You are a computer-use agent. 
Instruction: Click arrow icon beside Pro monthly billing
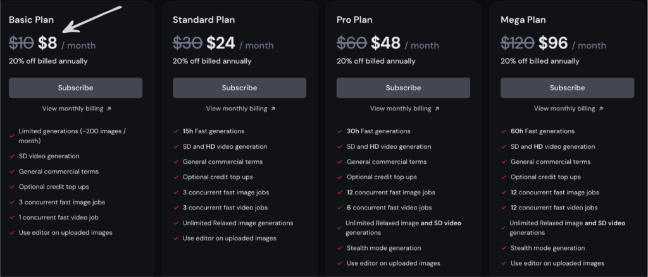tap(437, 109)
